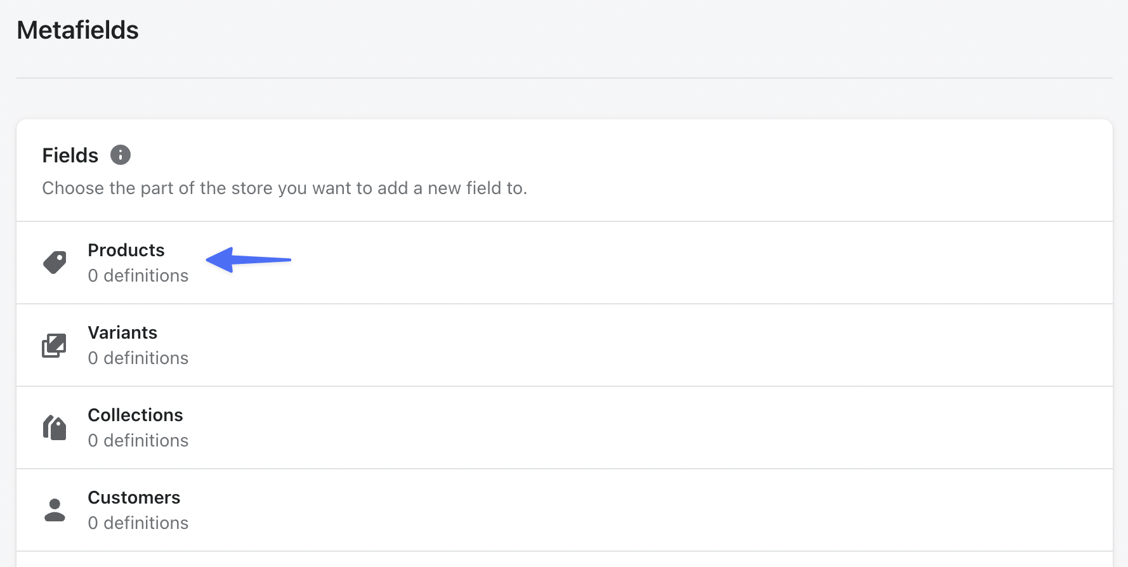This screenshot has width=1128, height=567.
Task: Click the Metafields page heading
Action: point(77,30)
